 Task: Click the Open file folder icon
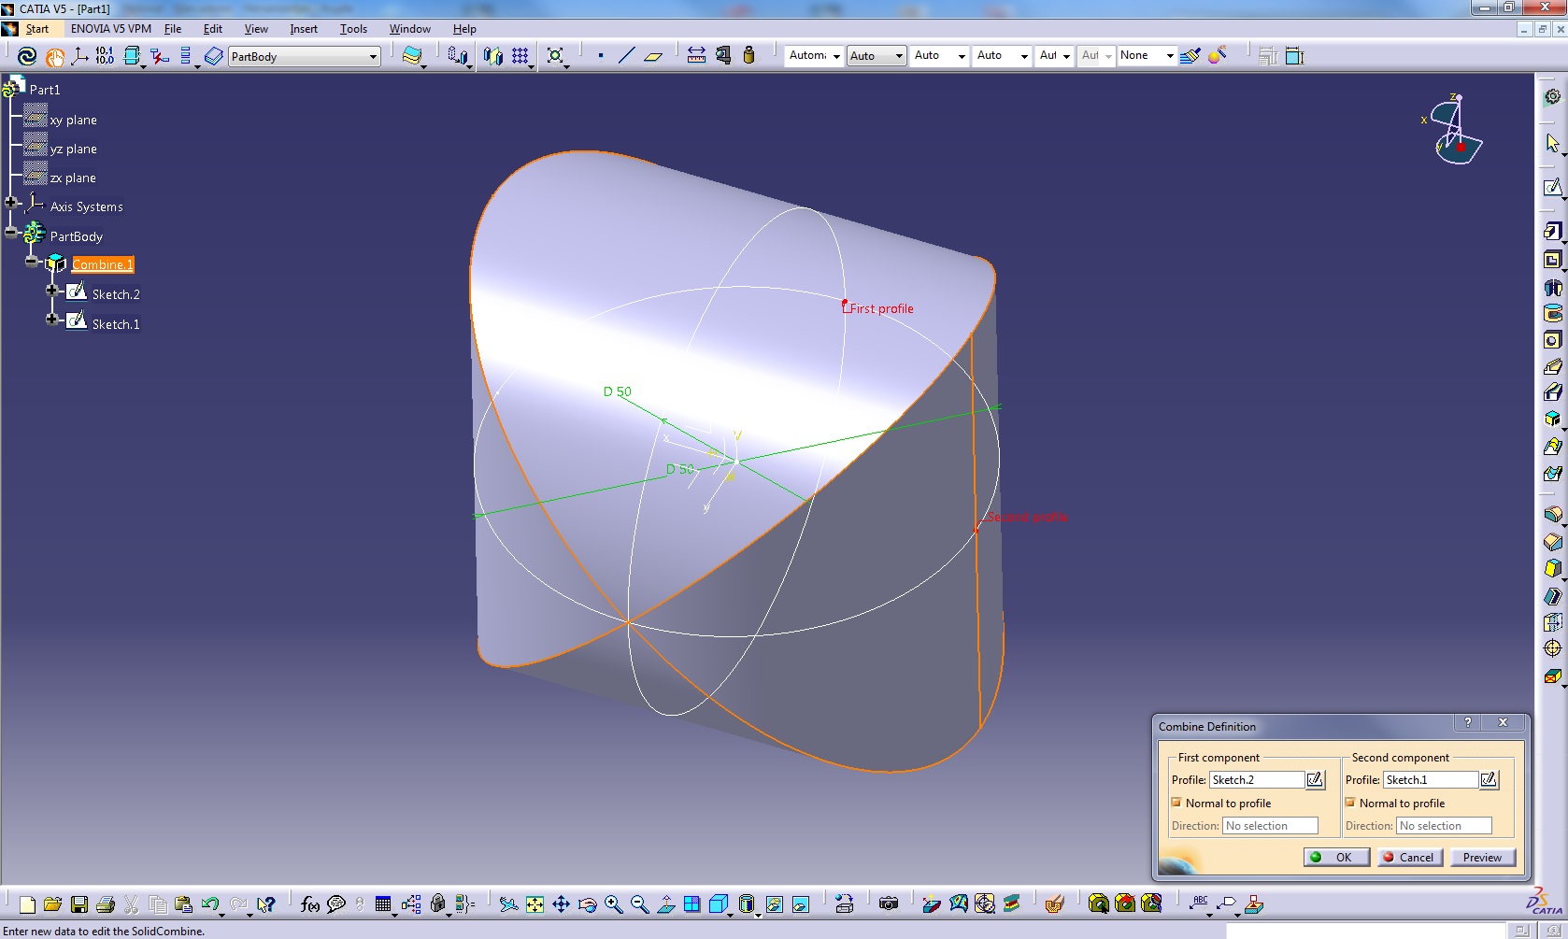52,903
